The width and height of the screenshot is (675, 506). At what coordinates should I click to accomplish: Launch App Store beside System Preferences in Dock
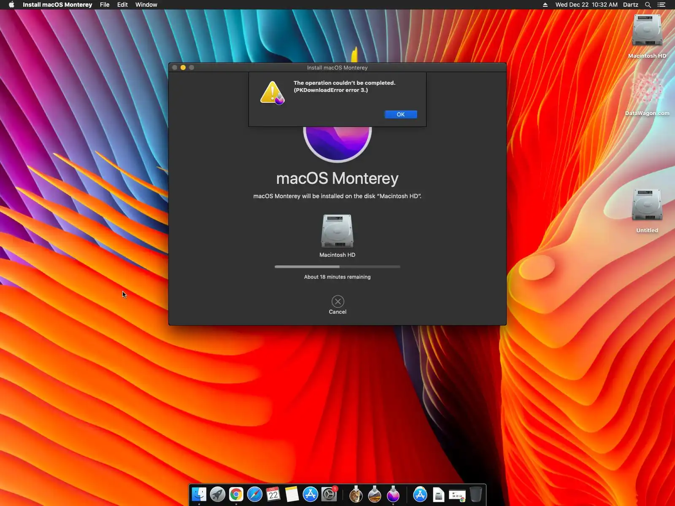(x=310, y=494)
